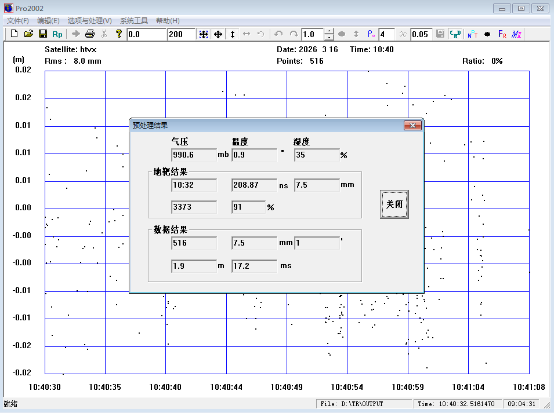
Task: Click the Rp toolbar button
Action: pos(57,34)
